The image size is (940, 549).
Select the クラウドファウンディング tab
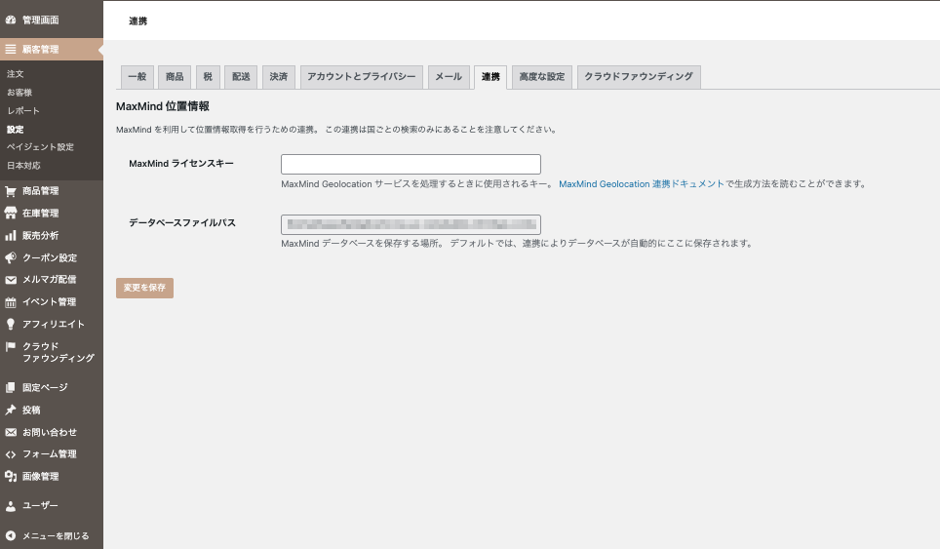[x=639, y=77]
